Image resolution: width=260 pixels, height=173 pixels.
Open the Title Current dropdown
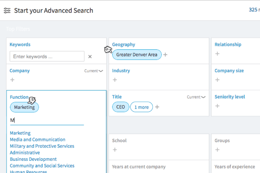[196, 97]
